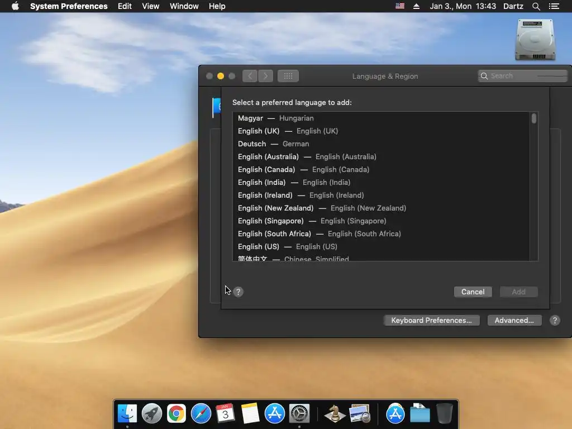
Task: Launch Google Chrome from Dock
Action: tap(176, 413)
